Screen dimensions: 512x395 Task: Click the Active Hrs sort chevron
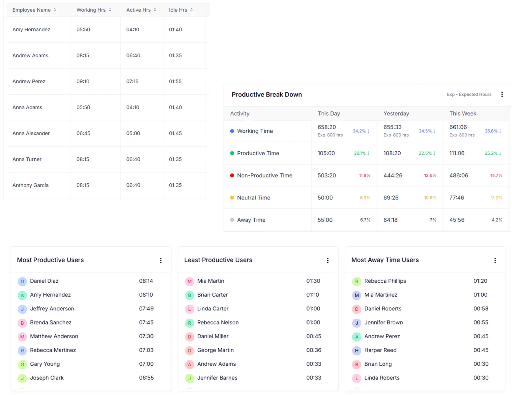point(155,10)
